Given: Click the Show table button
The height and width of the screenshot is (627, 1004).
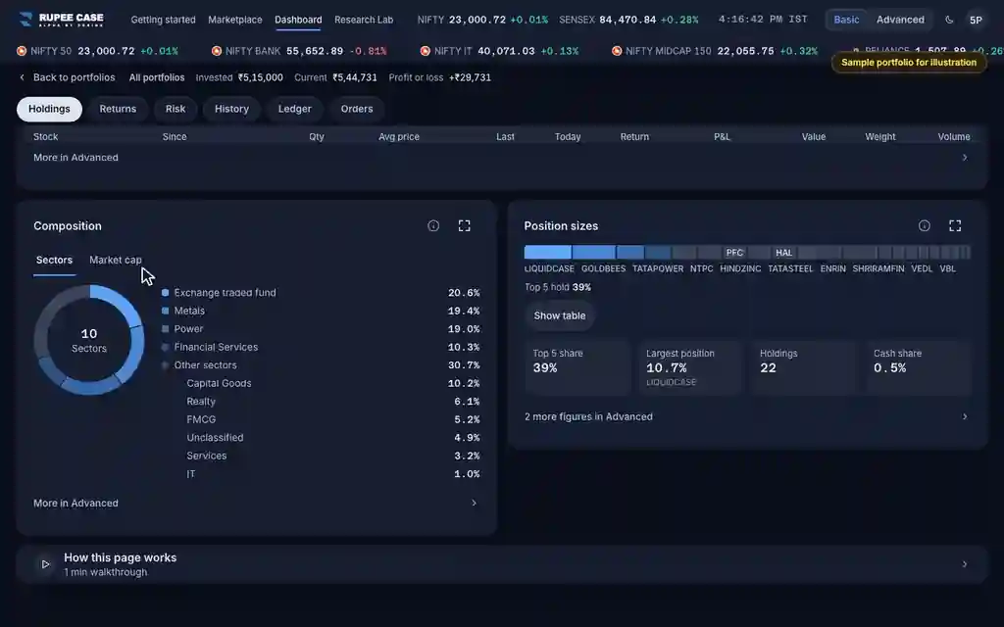Looking at the screenshot, I should (560, 315).
